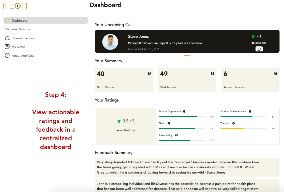Click the Investability rating bar
Image resolution: width=284 pixels, height=192 pixels.
(x=182, y=140)
